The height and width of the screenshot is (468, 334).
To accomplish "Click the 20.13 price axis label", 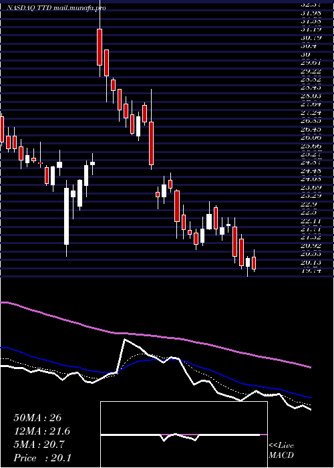I will pos(311,262).
